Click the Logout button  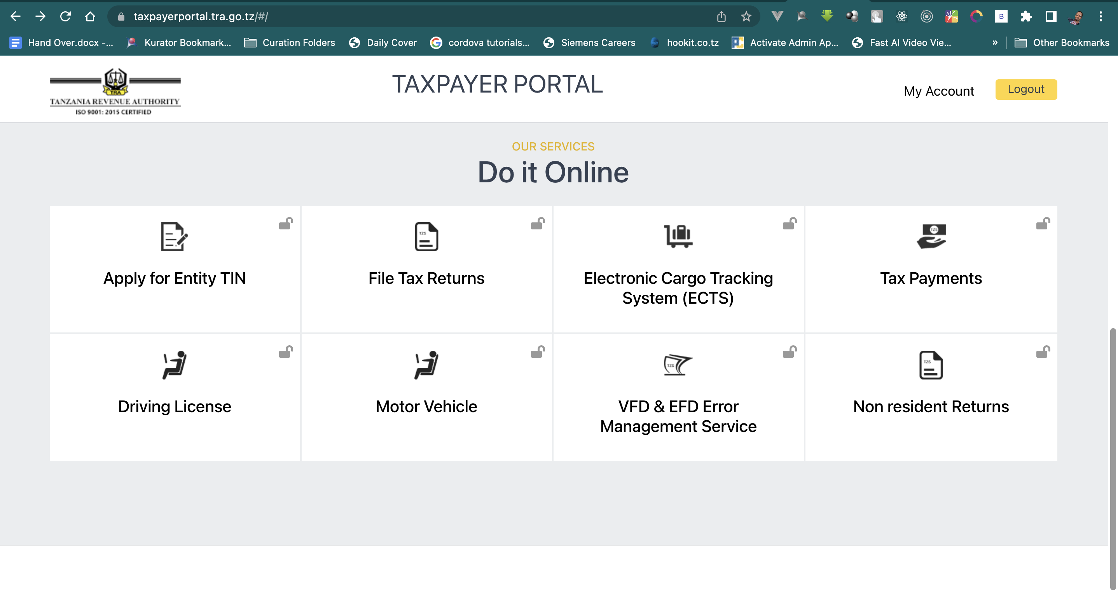1026,89
